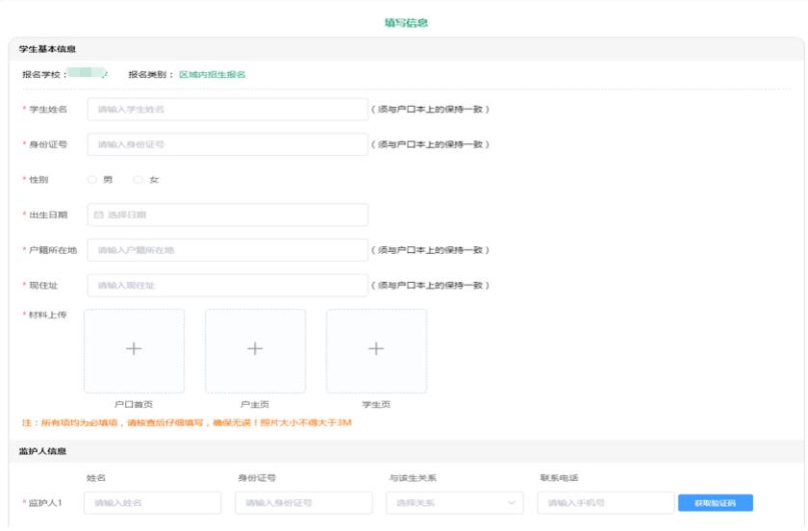Upload image in the 学生页 box

(x=376, y=351)
